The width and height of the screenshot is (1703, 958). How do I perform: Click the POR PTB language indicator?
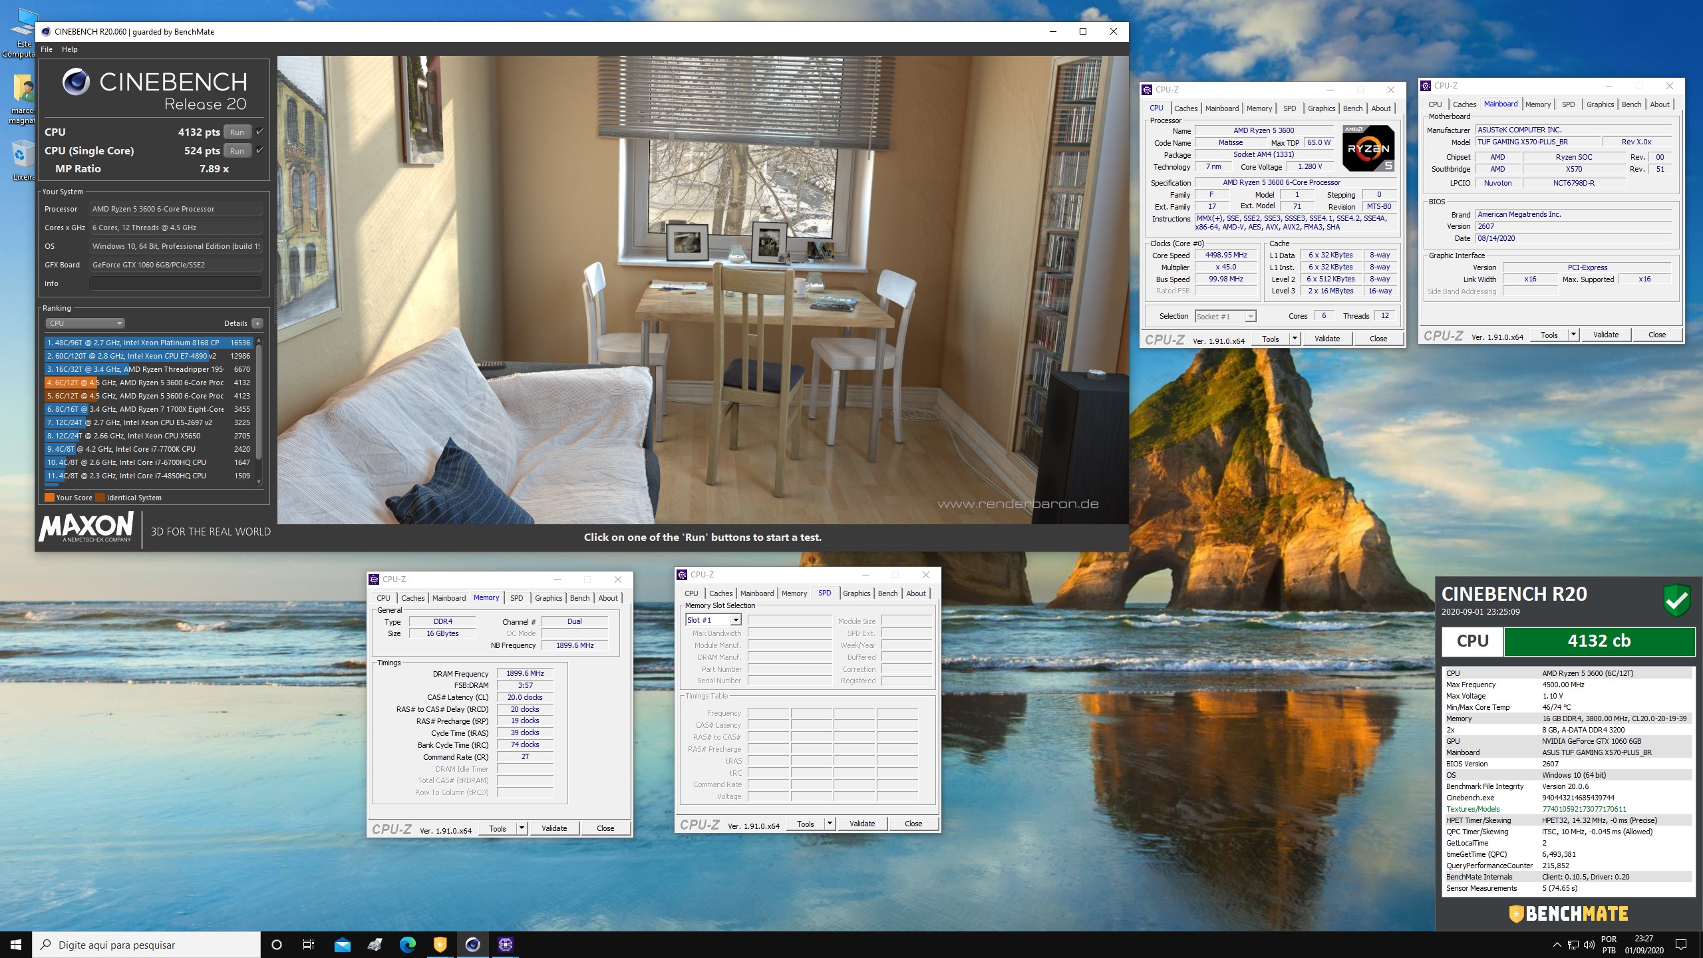[x=1609, y=945]
